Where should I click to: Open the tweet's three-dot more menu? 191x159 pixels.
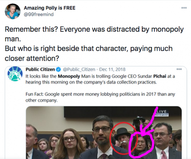click(184, 8)
